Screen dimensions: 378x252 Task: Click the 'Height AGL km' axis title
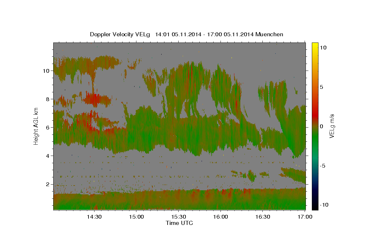[x=36, y=126]
